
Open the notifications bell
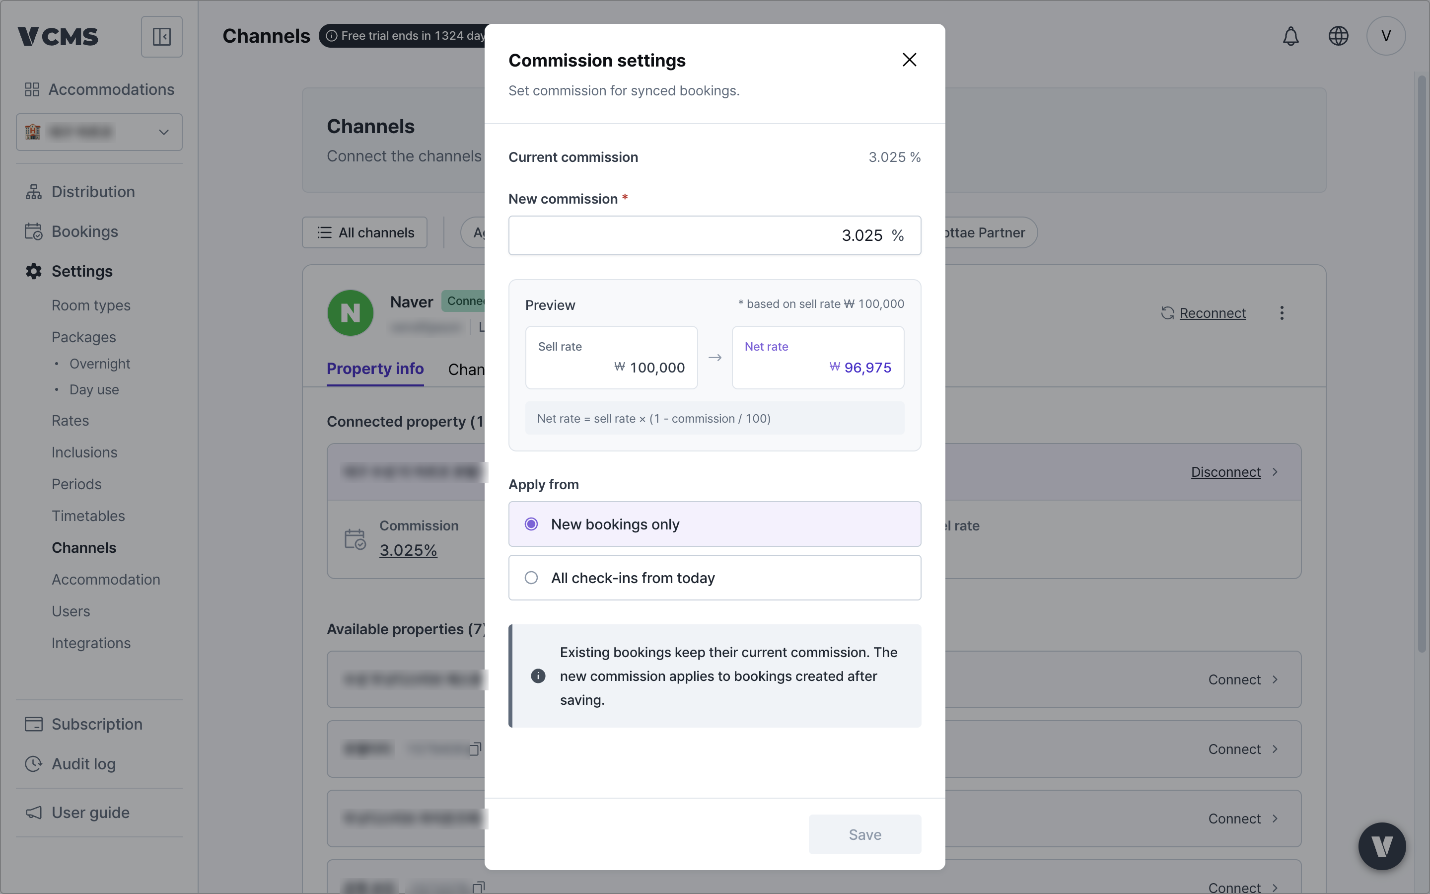[1290, 36]
